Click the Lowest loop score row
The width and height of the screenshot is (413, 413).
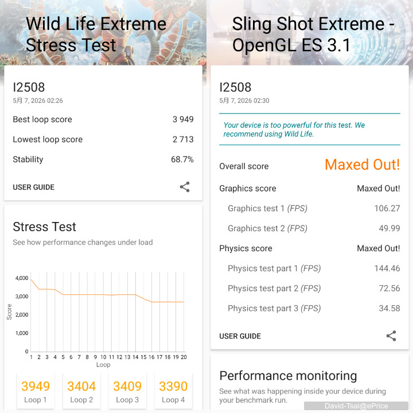[103, 139]
